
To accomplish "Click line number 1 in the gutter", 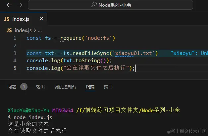I will click(x=15, y=38).
